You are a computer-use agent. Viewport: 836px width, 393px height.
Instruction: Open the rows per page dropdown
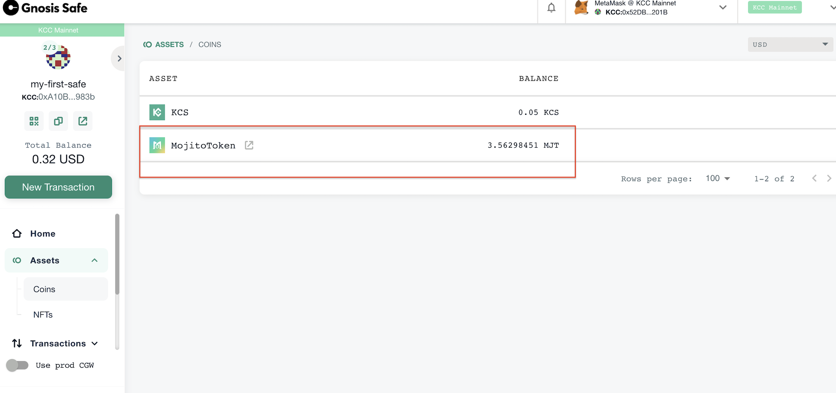pos(718,179)
